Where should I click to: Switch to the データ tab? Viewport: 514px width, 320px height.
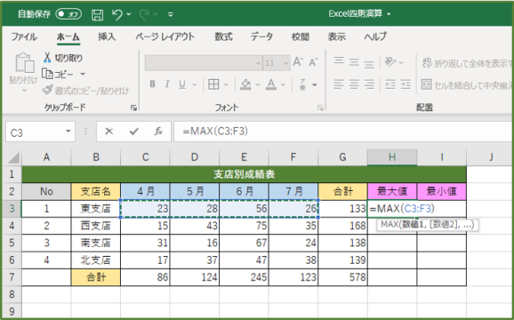pyautogui.click(x=261, y=36)
